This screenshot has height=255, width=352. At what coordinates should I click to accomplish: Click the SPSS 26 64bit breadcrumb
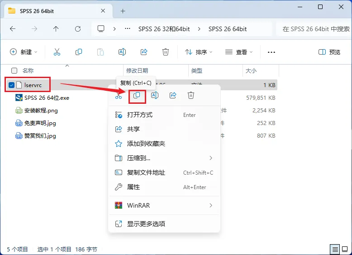pos(228,29)
